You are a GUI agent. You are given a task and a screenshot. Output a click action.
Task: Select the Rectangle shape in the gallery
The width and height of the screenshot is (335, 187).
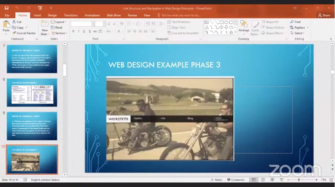[x=221, y=22]
